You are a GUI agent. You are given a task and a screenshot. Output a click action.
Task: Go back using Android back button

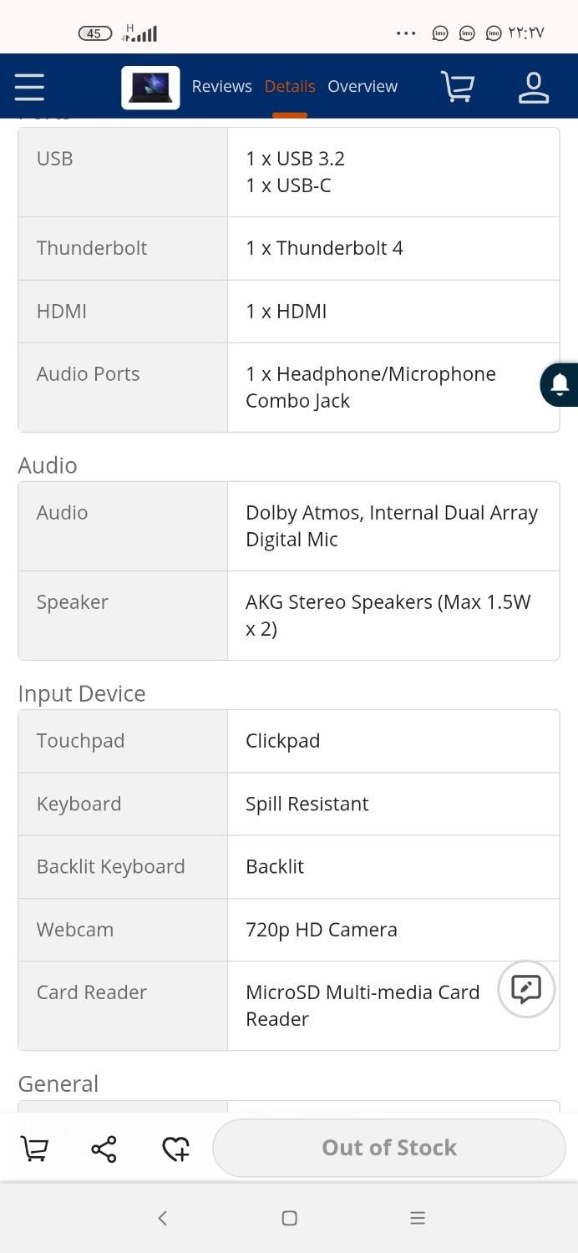163,1218
